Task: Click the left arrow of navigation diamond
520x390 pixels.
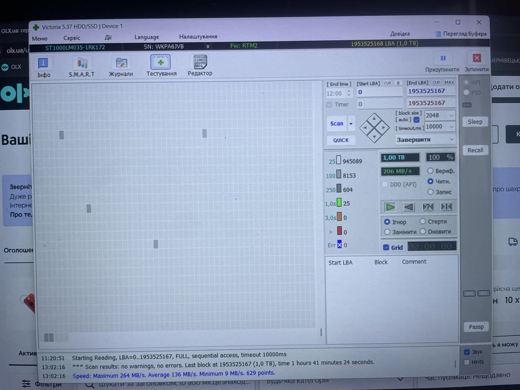Action: coord(365,128)
